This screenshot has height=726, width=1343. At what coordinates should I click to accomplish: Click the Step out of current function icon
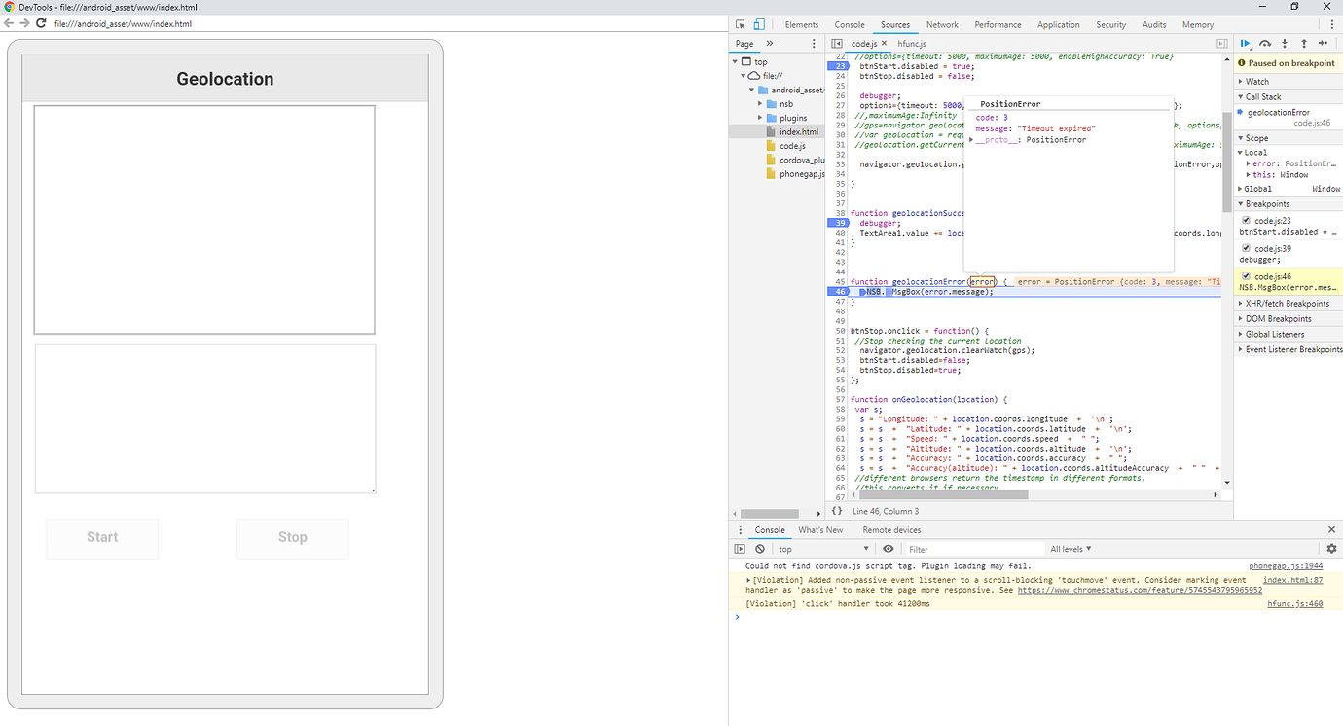click(x=1304, y=43)
